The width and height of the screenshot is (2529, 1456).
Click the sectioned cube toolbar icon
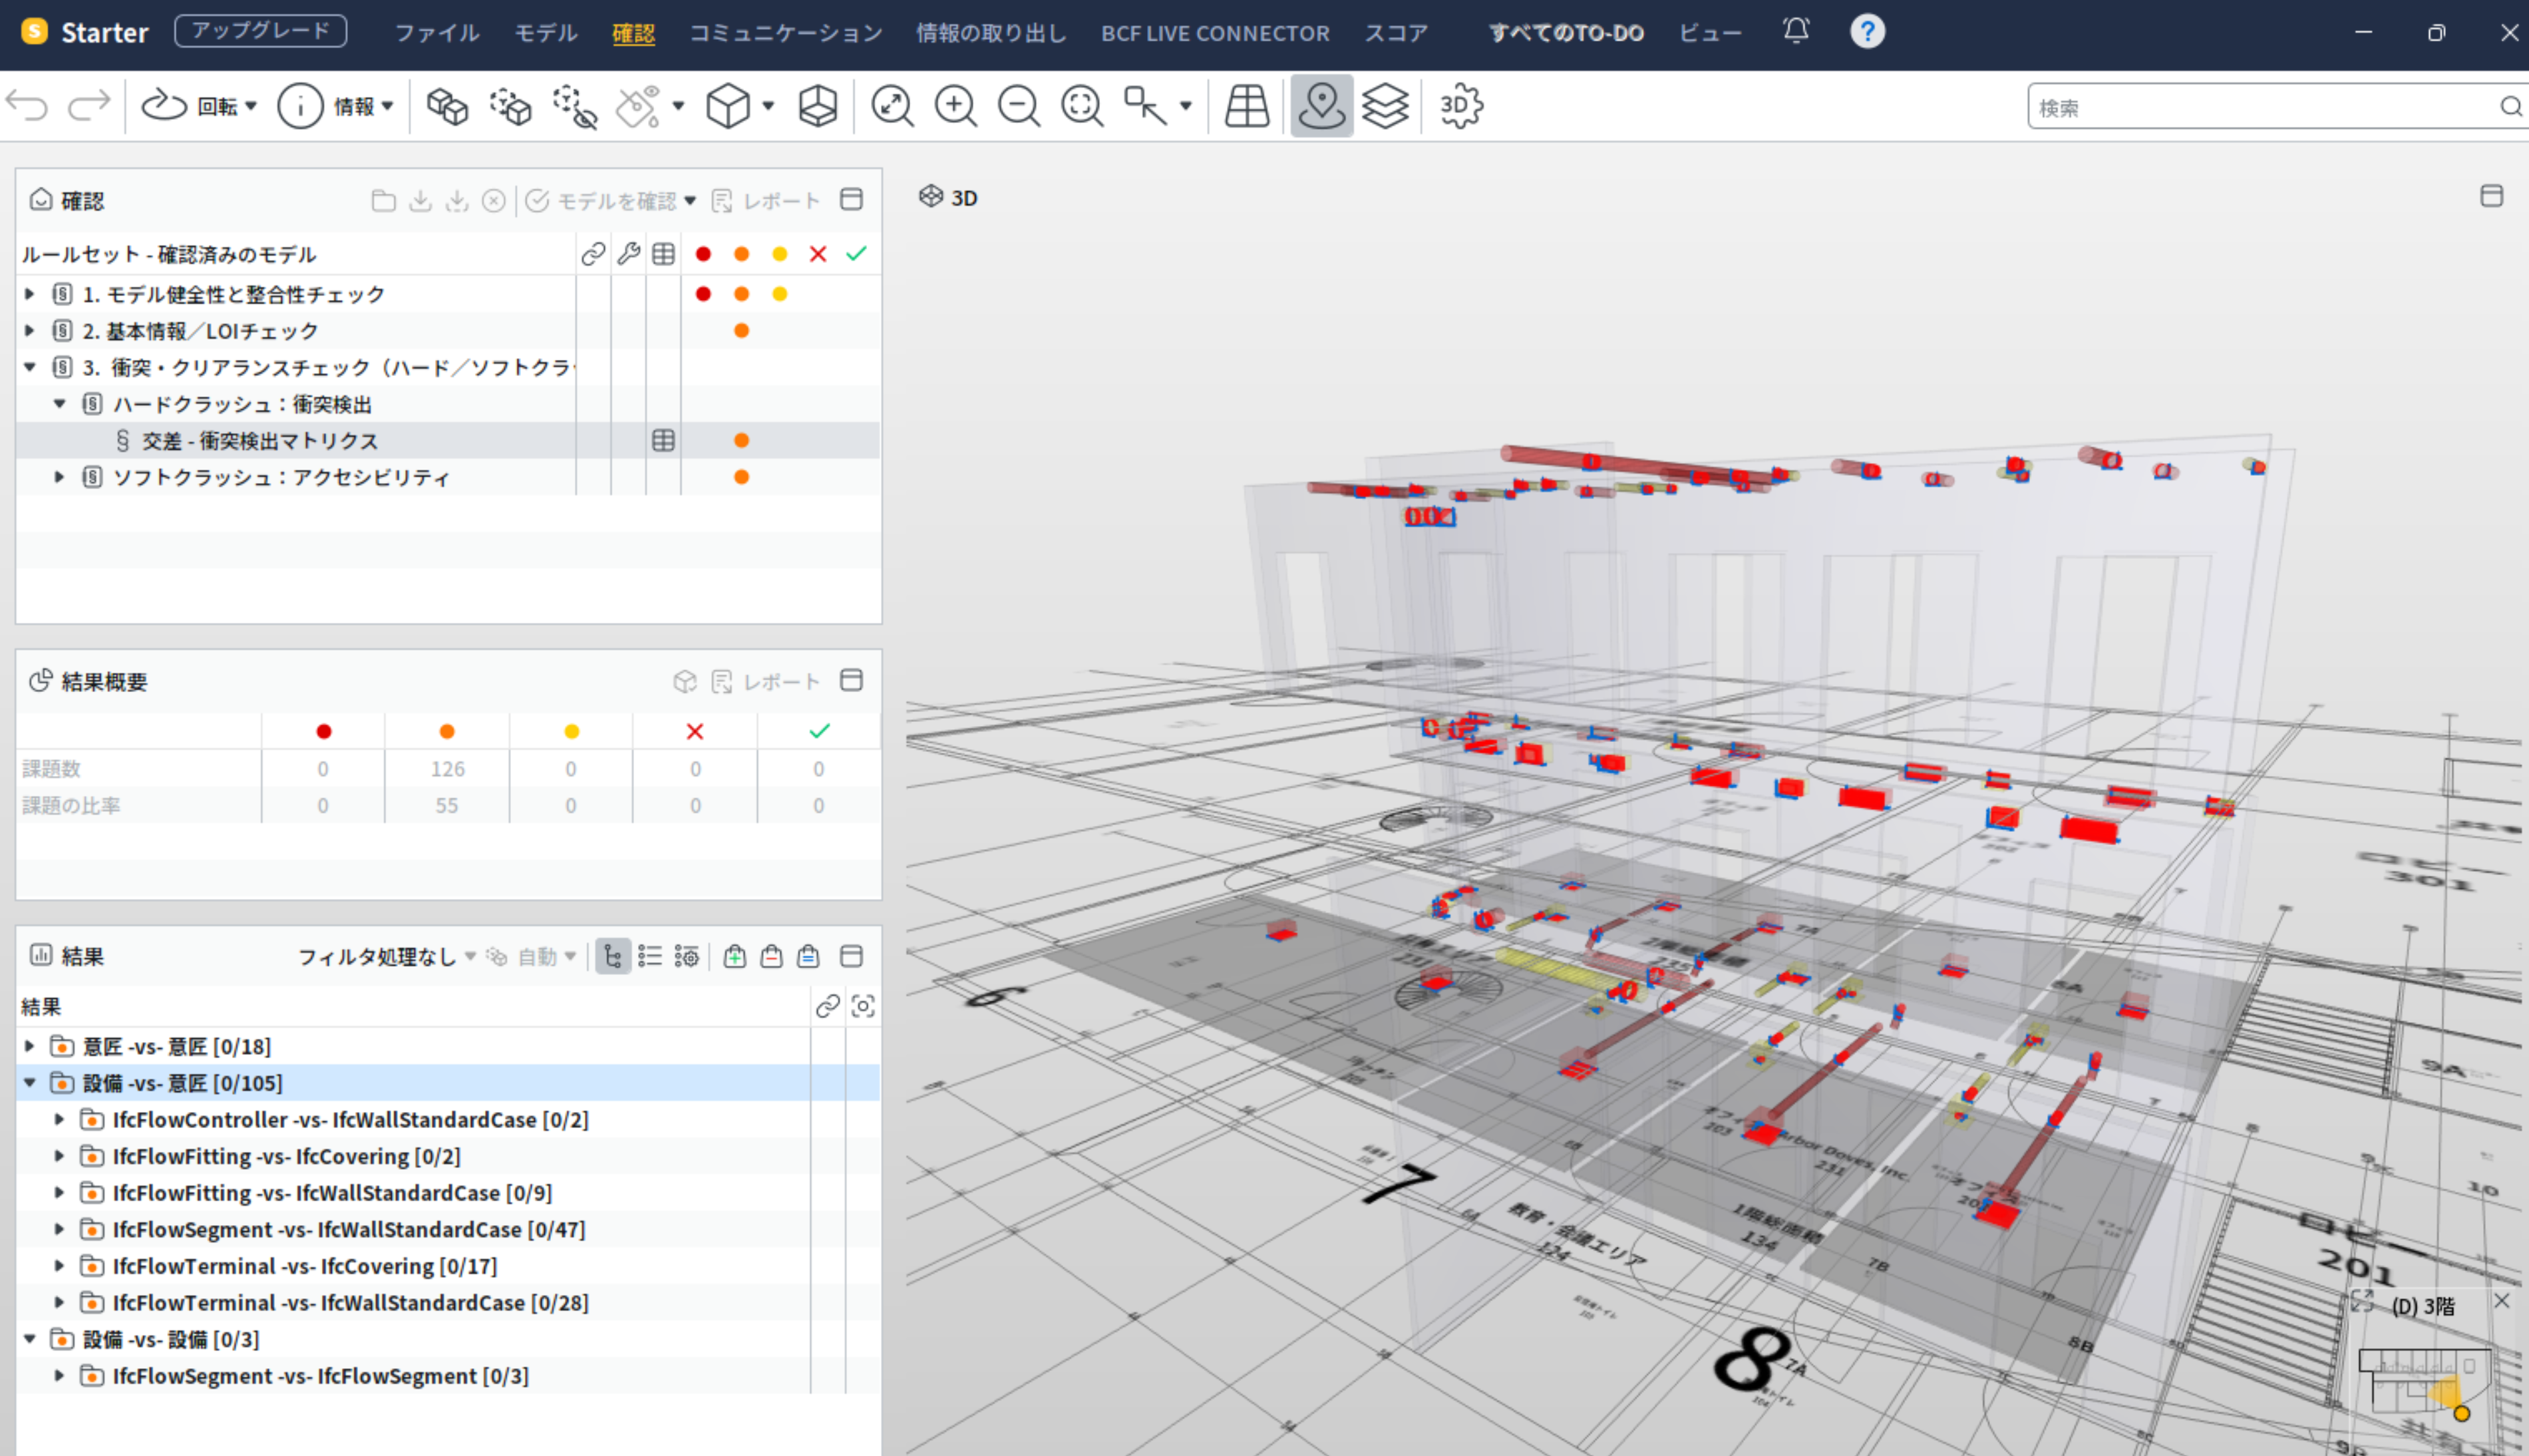(816, 106)
